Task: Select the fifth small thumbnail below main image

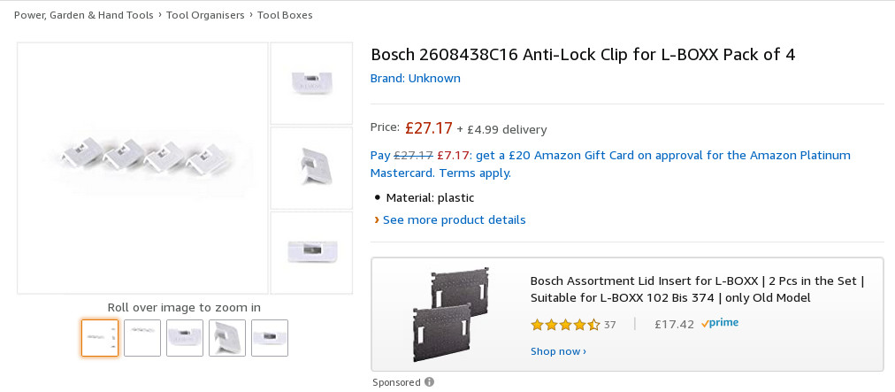Action: pyautogui.click(x=270, y=338)
